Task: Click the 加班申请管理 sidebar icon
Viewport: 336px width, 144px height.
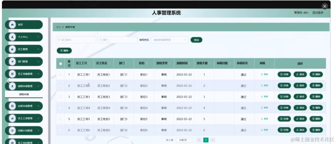Action: point(12,106)
